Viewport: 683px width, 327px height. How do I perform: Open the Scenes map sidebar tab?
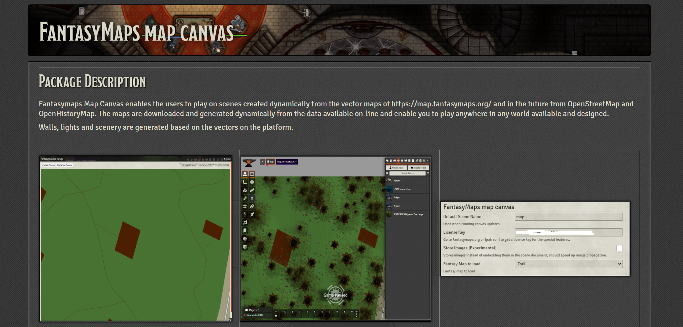pos(394,161)
